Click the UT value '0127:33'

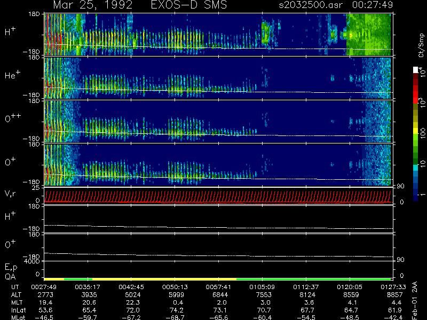click(x=393, y=287)
